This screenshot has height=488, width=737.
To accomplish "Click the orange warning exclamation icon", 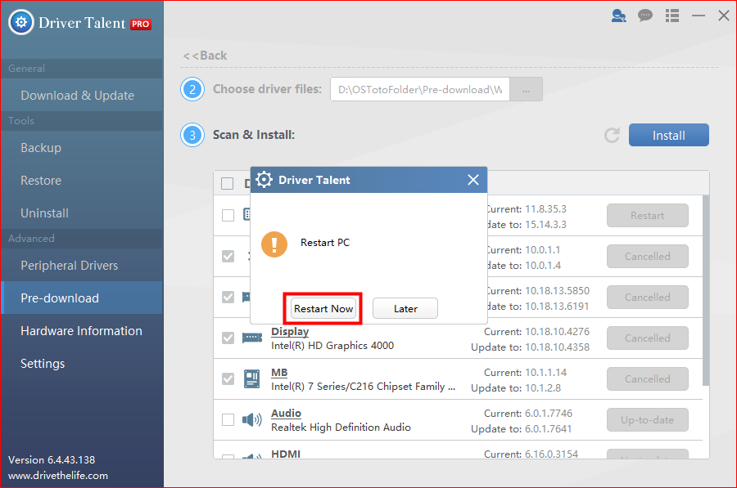I will click(274, 244).
